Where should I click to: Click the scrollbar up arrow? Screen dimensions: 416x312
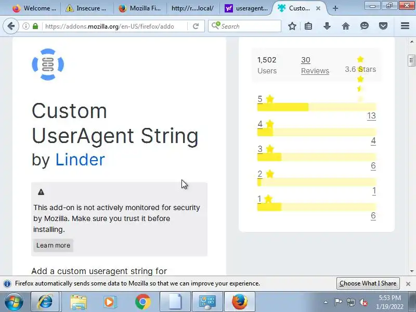(x=411, y=42)
